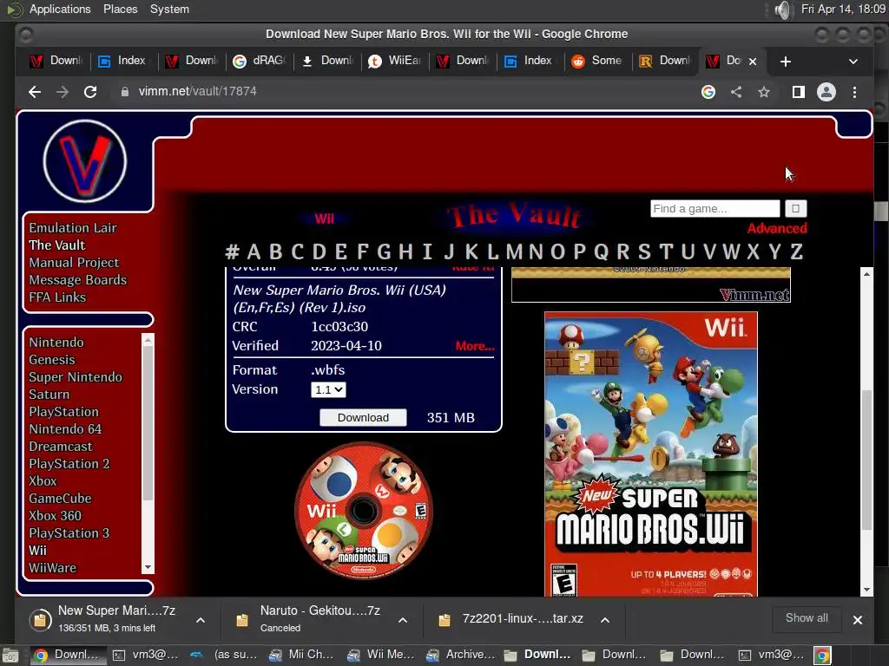Reload the page with refresh icon
Image resolution: width=889 pixels, height=666 pixels.
[x=90, y=92]
